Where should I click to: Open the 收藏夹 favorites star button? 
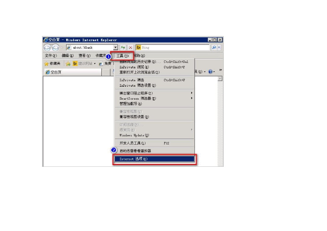click(52, 64)
